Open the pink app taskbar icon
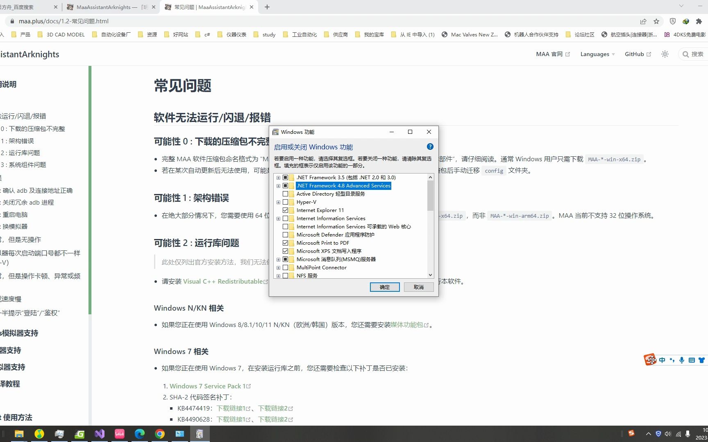 coord(120,434)
